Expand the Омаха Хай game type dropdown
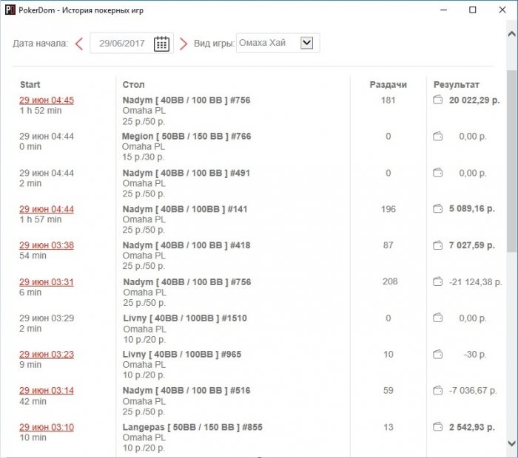The height and width of the screenshot is (458, 518). [306, 43]
